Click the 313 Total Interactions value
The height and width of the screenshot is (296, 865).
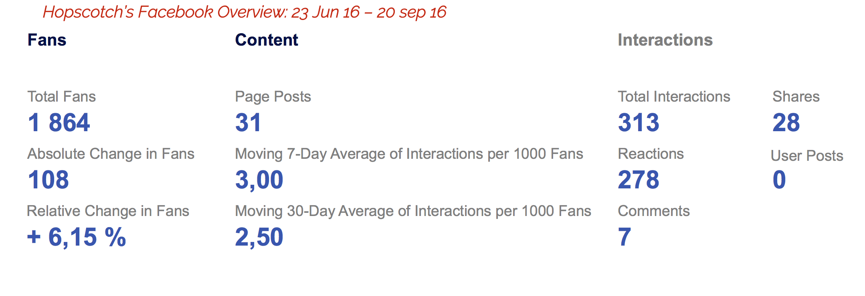tap(638, 122)
